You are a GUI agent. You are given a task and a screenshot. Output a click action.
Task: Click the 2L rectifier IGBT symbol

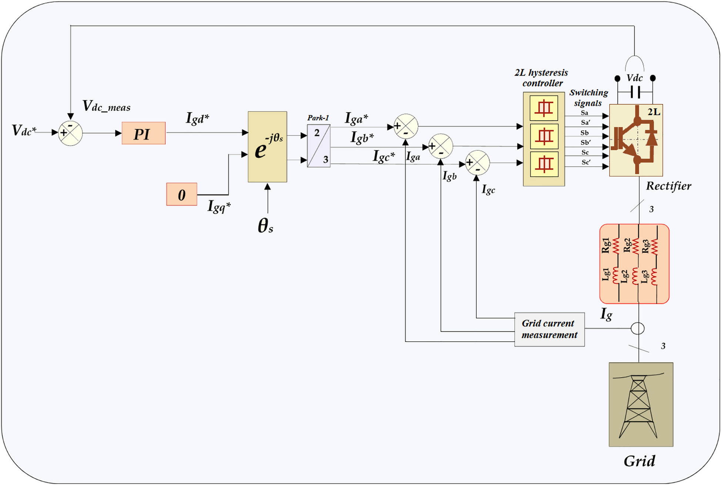click(x=636, y=139)
